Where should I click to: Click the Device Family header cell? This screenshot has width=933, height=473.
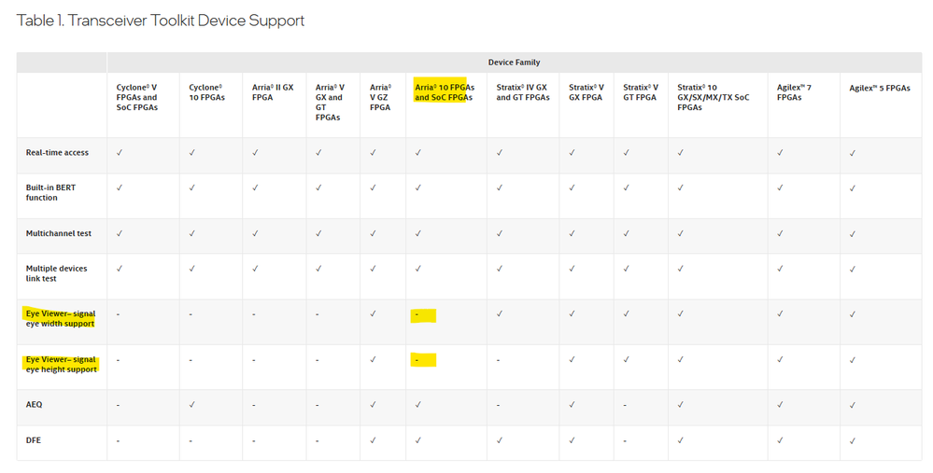click(514, 63)
